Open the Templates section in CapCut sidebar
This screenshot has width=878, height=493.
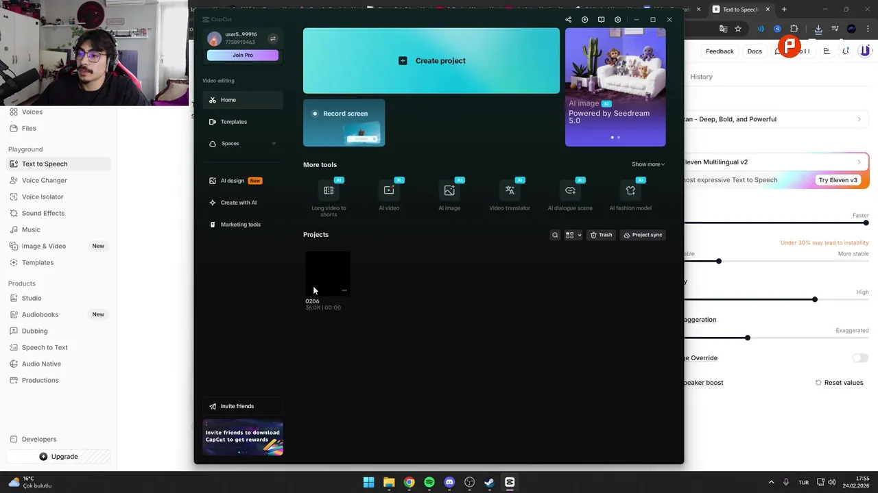click(x=242, y=122)
